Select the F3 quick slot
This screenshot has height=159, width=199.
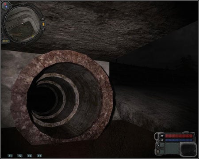coord(30,155)
